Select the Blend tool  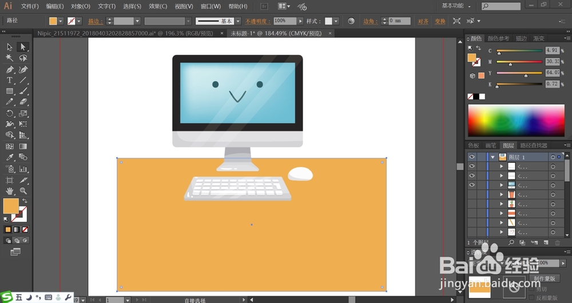click(x=23, y=157)
